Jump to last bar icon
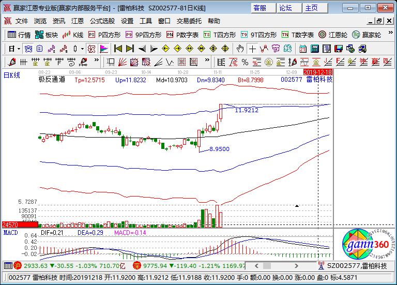Viewport: 397px width, 285px height. coord(130,49)
